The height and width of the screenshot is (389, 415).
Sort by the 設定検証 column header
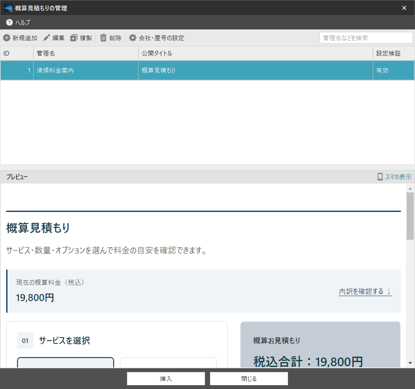coord(393,53)
